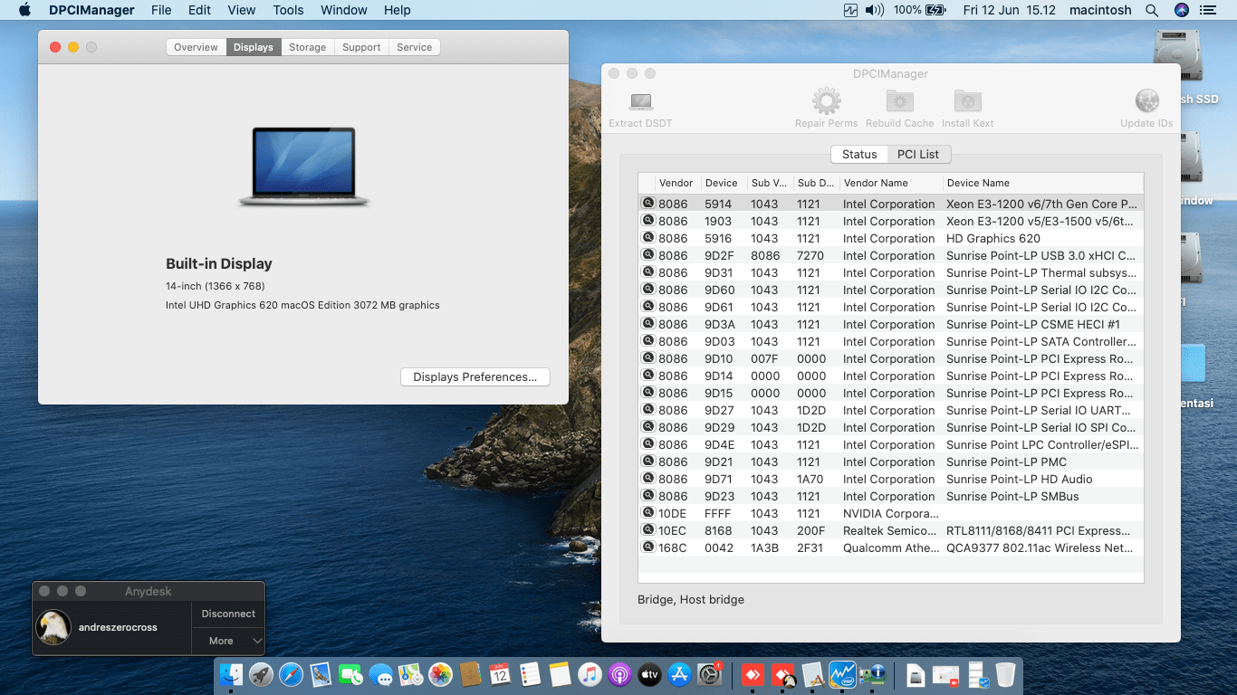Click the lookup icon beside HD Graphics 620
The width and height of the screenshot is (1237, 695).
point(648,238)
